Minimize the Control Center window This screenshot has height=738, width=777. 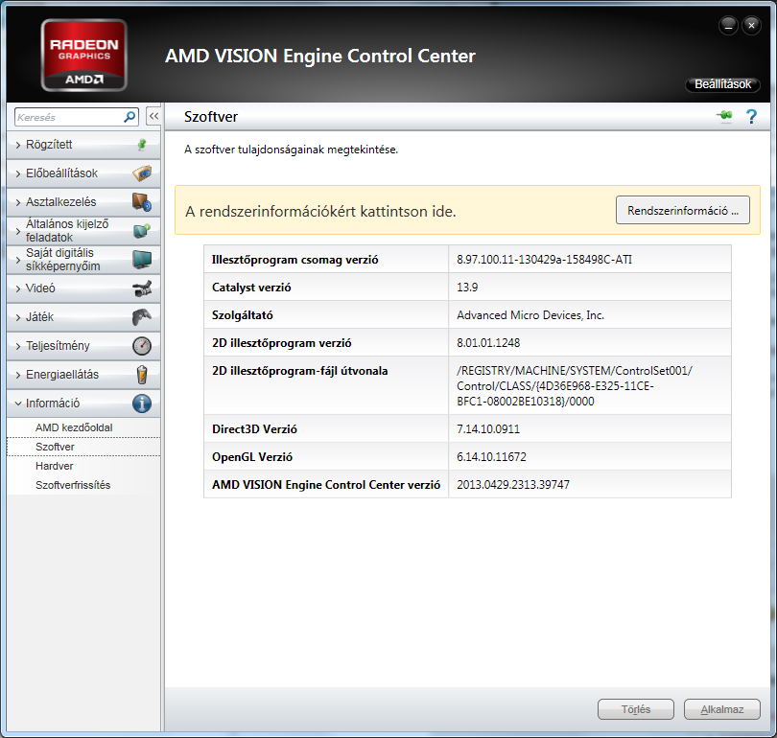tap(728, 25)
